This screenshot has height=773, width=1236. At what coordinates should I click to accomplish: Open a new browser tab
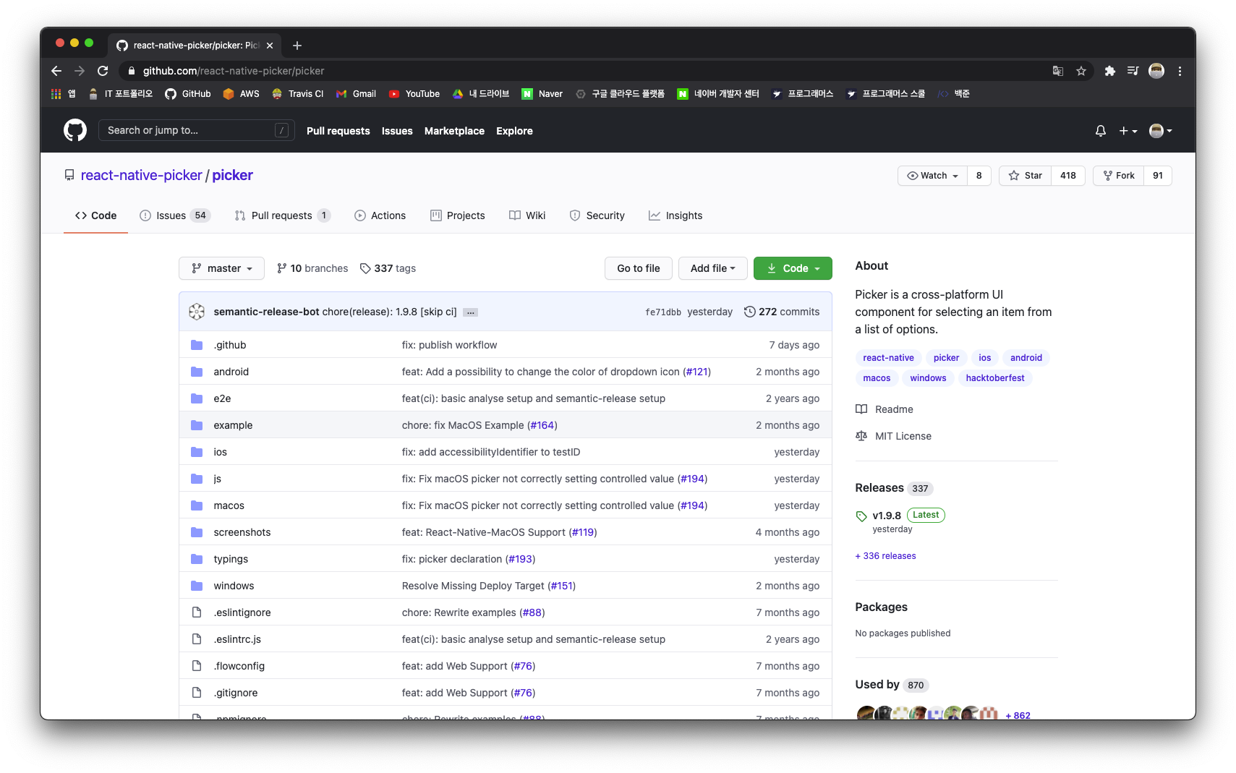(297, 46)
